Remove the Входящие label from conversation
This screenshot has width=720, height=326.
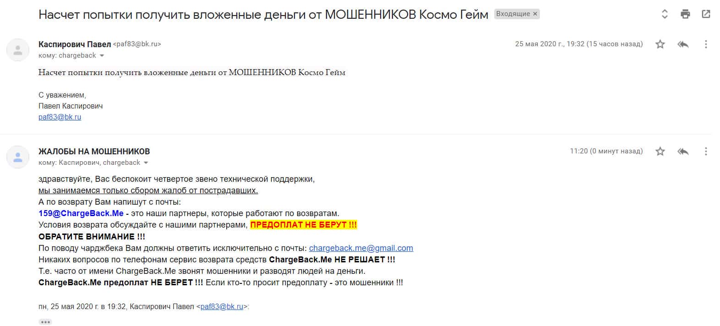(x=535, y=14)
